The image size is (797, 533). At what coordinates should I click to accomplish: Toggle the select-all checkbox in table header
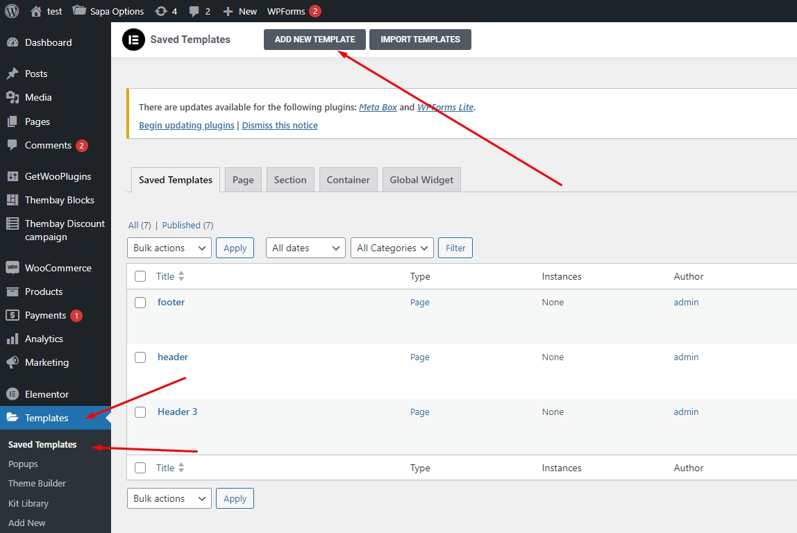click(x=140, y=276)
